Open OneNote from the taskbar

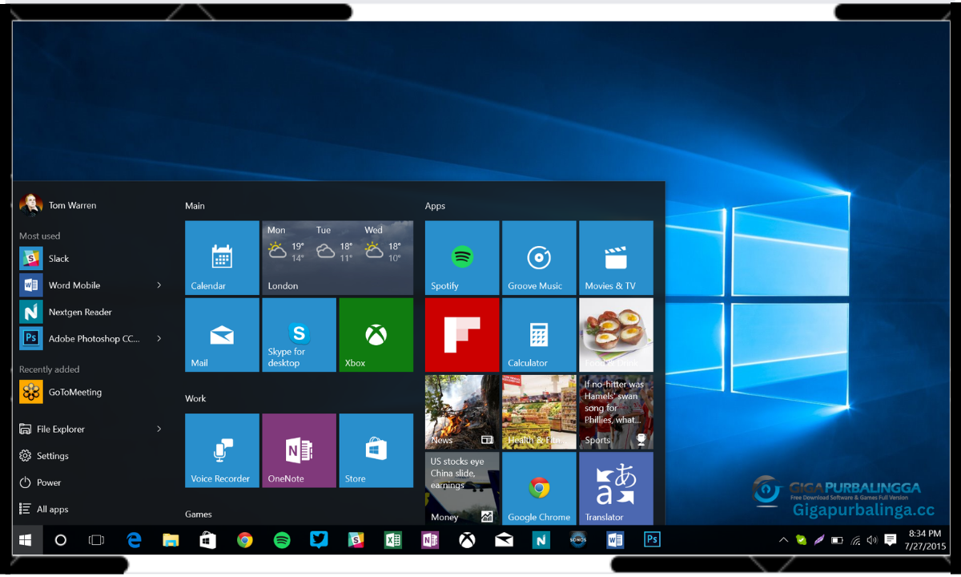430,540
